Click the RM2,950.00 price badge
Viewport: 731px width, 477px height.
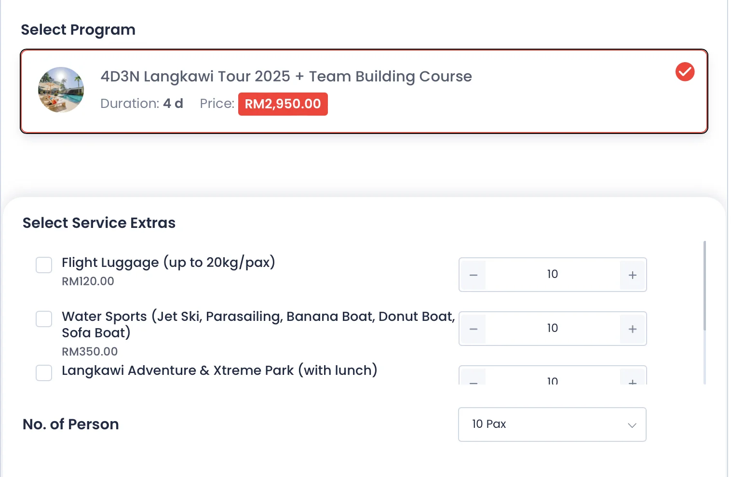point(283,104)
